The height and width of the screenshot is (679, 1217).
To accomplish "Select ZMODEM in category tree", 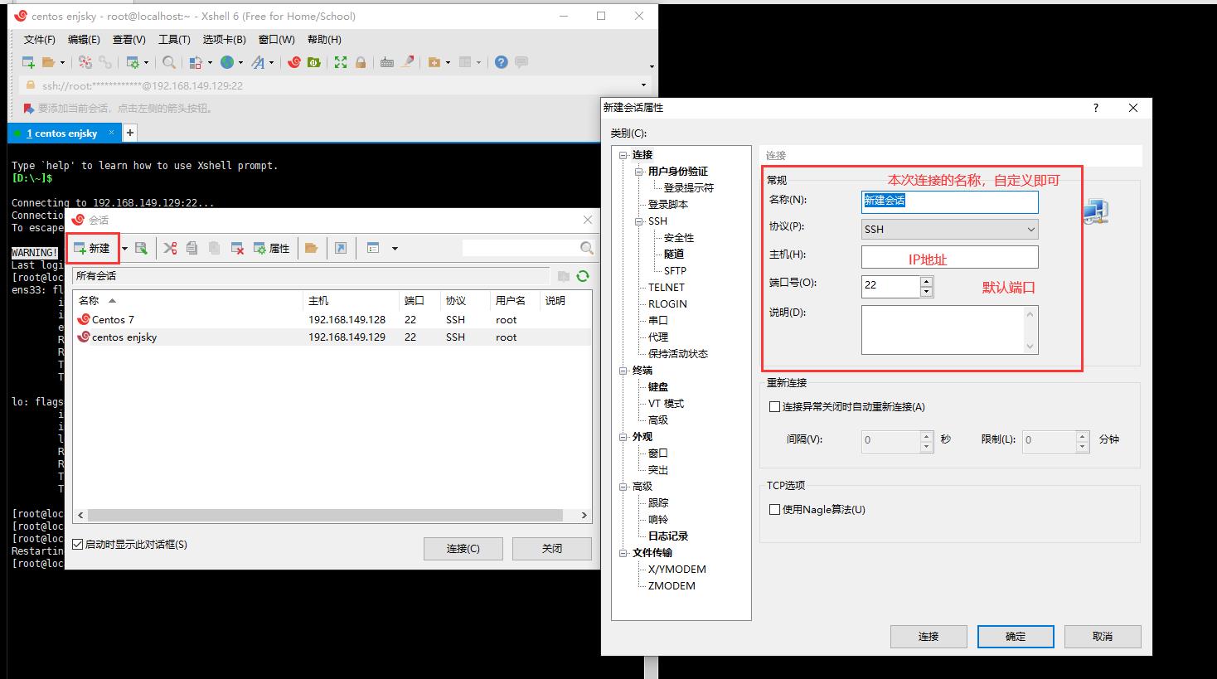I will (x=672, y=586).
